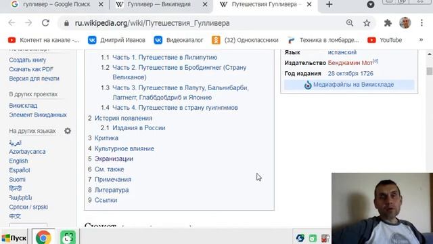
Task: Open the green screen-capture taskbar app
Action: click(x=68, y=237)
